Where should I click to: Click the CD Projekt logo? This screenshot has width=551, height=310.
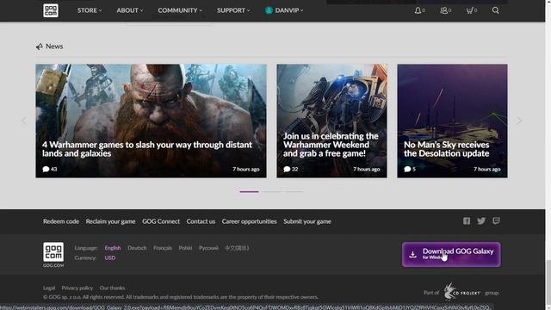pyautogui.click(x=461, y=292)
